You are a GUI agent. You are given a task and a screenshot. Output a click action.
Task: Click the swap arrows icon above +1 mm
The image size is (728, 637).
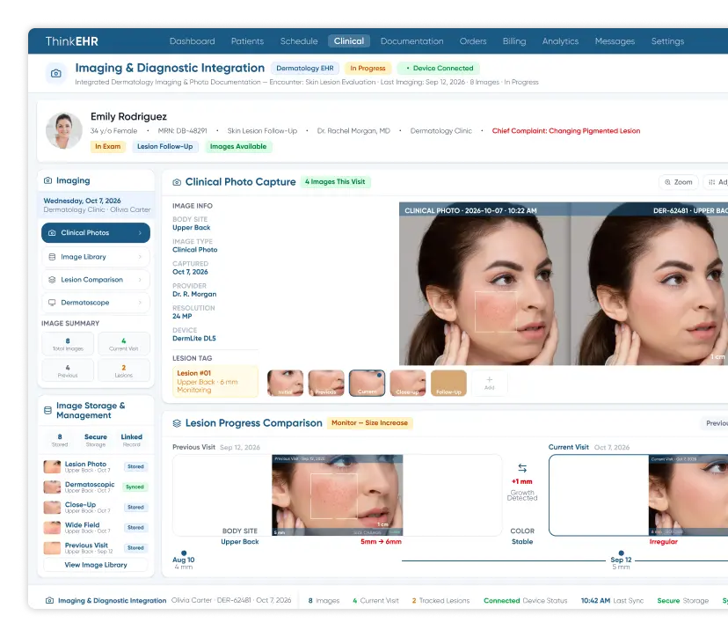click(x=522, y=468)
